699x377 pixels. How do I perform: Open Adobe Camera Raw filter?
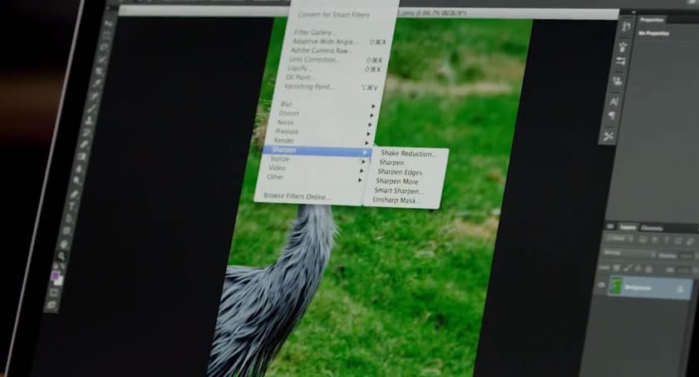point(322,51)
